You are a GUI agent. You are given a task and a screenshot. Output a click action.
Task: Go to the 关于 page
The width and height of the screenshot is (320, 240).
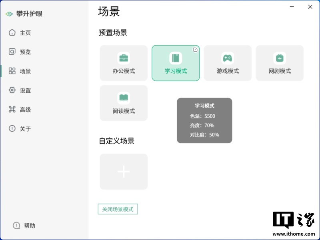pos(25,129)
